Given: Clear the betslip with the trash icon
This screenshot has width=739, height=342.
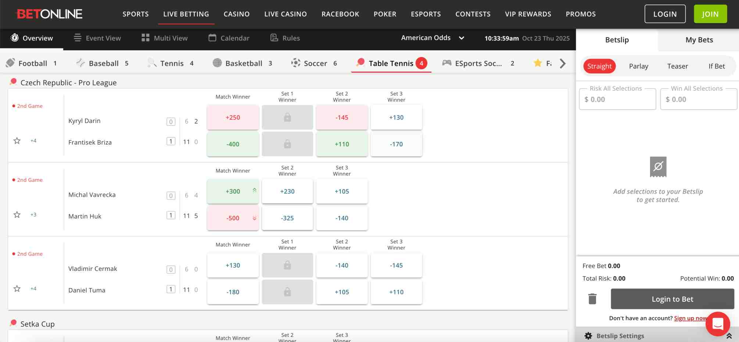Looking at the screenshot, I should 592,299.
